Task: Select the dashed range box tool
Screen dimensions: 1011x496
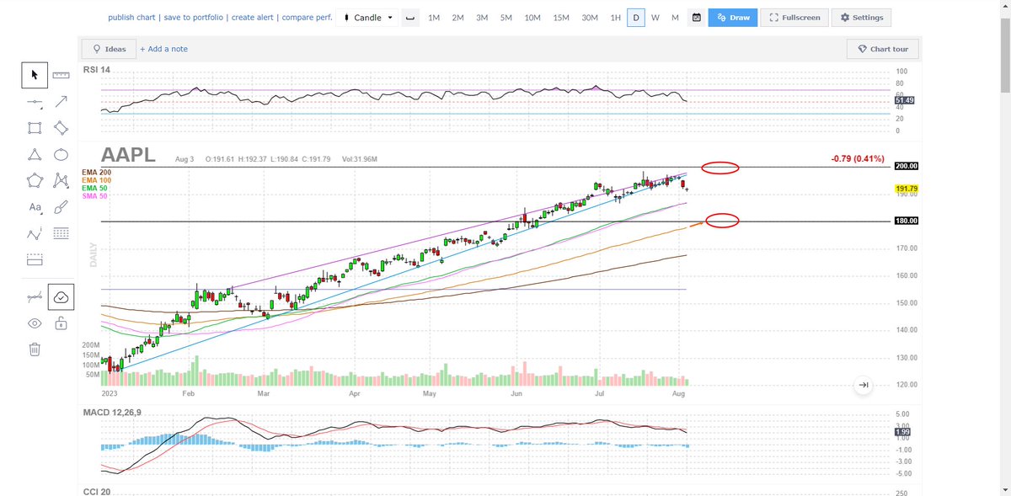Action: tap(35, 259)
